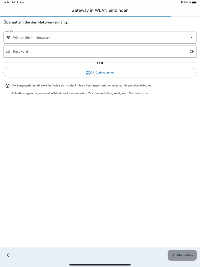This screenshot has width=200, height=267.
Task: Select the Gateway in WLAN einbinden header
Action: (100, 10)
